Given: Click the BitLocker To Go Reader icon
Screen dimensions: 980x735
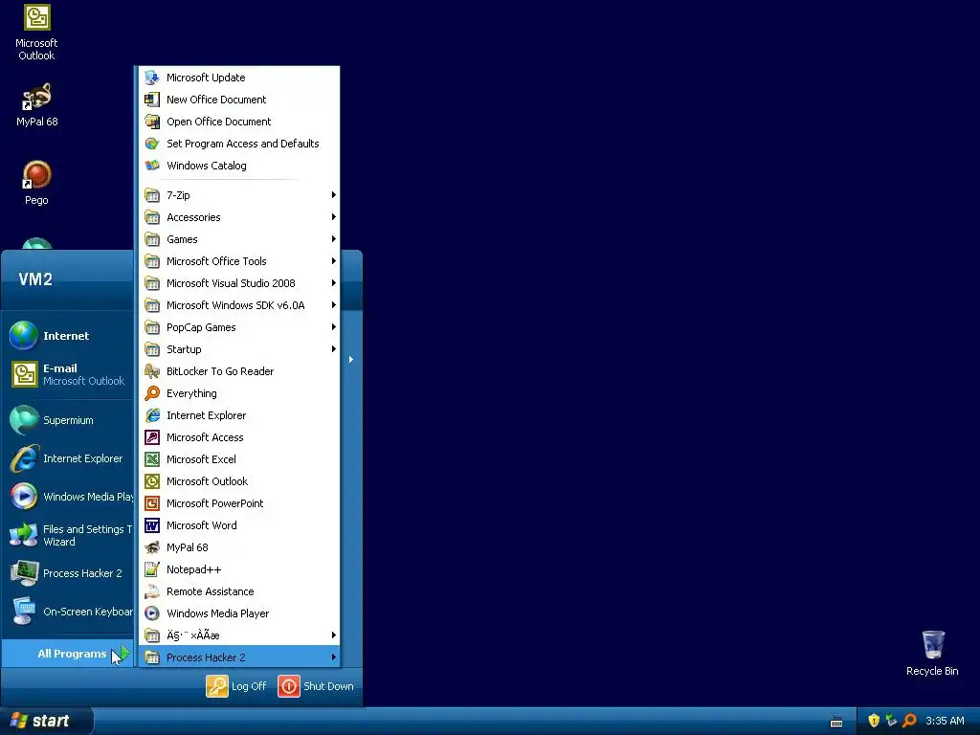Looking at the screenshot, I should point(152,371).
